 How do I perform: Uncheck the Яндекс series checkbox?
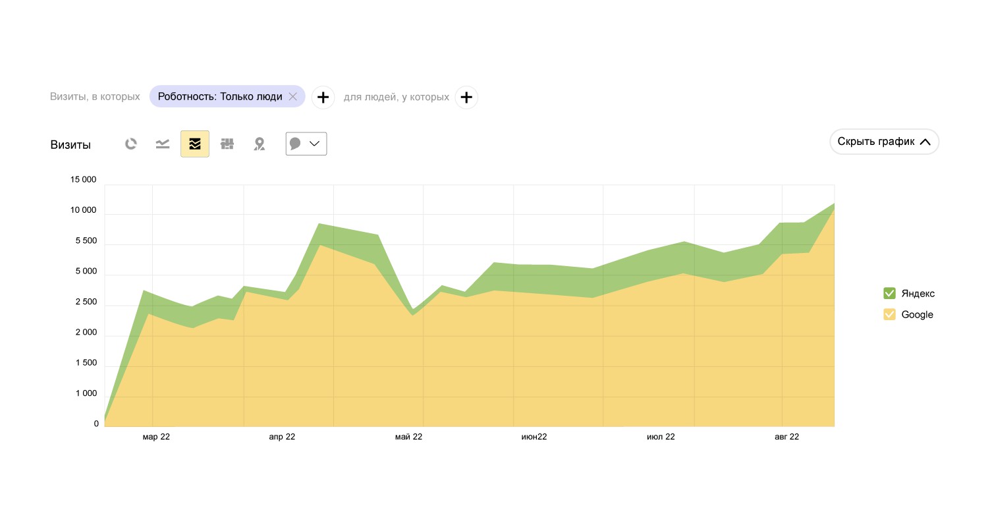tap(889, 293)
